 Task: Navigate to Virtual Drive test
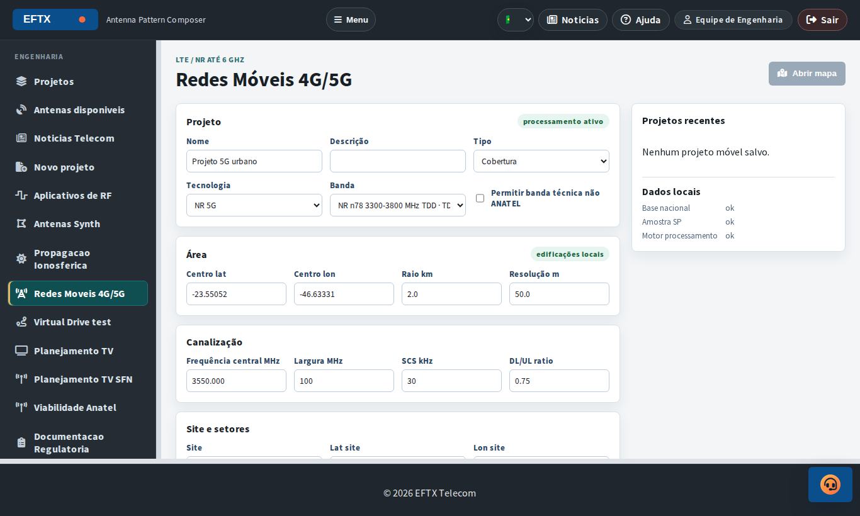point(78,322)
